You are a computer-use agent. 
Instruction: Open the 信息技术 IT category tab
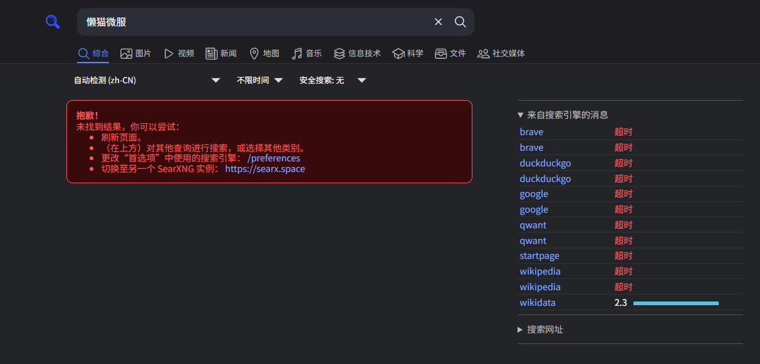pos(357,54)
